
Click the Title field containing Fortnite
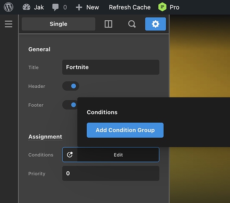(x=111, y=67)
